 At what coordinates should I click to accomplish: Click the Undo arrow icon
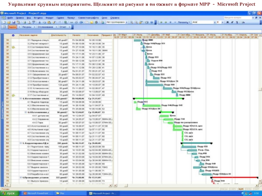click(60, 22)
